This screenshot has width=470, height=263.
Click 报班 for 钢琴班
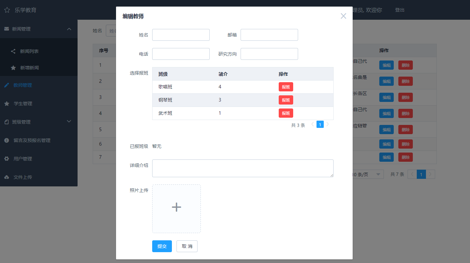tap(286, 100)
